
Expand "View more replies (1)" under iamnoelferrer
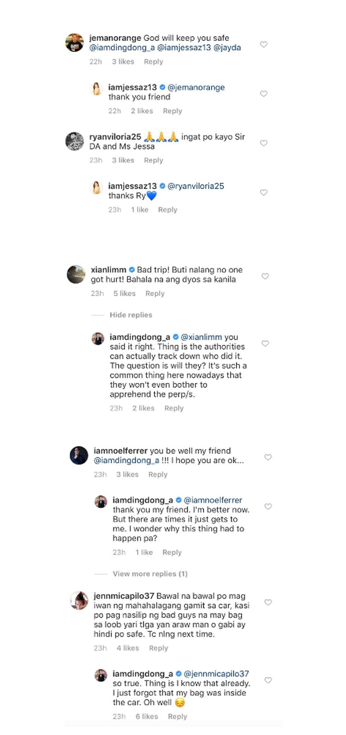[x=150, y=574]
